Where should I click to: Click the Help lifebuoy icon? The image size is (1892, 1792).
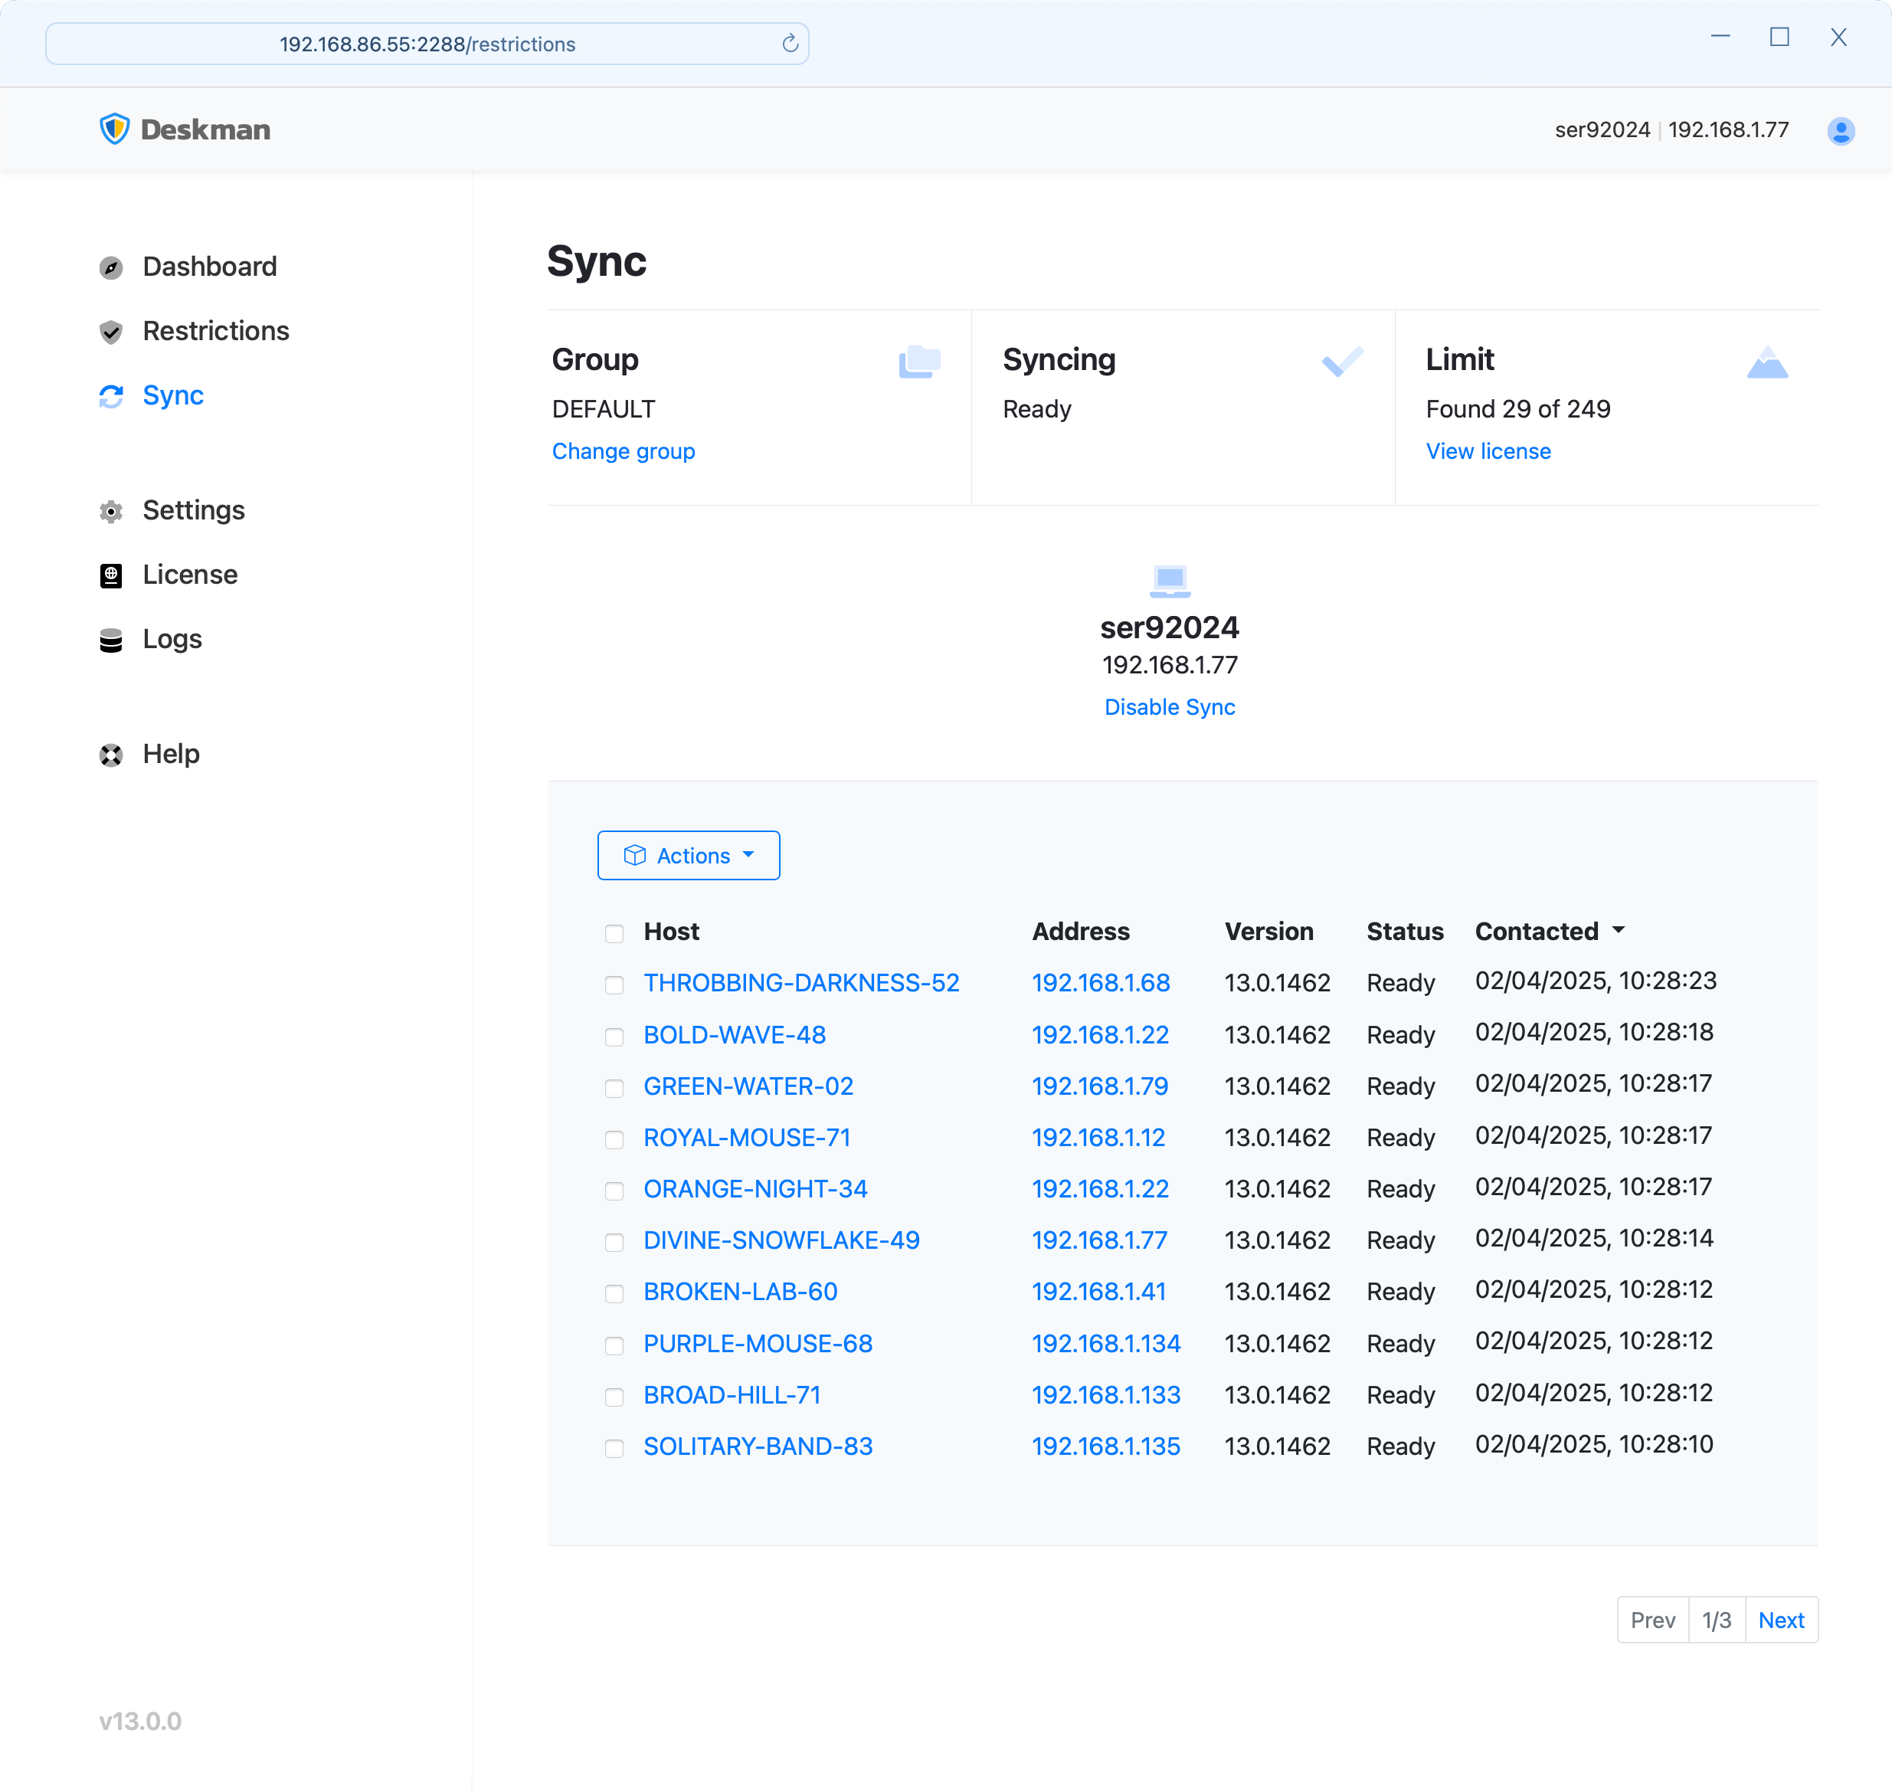[111, 755]
